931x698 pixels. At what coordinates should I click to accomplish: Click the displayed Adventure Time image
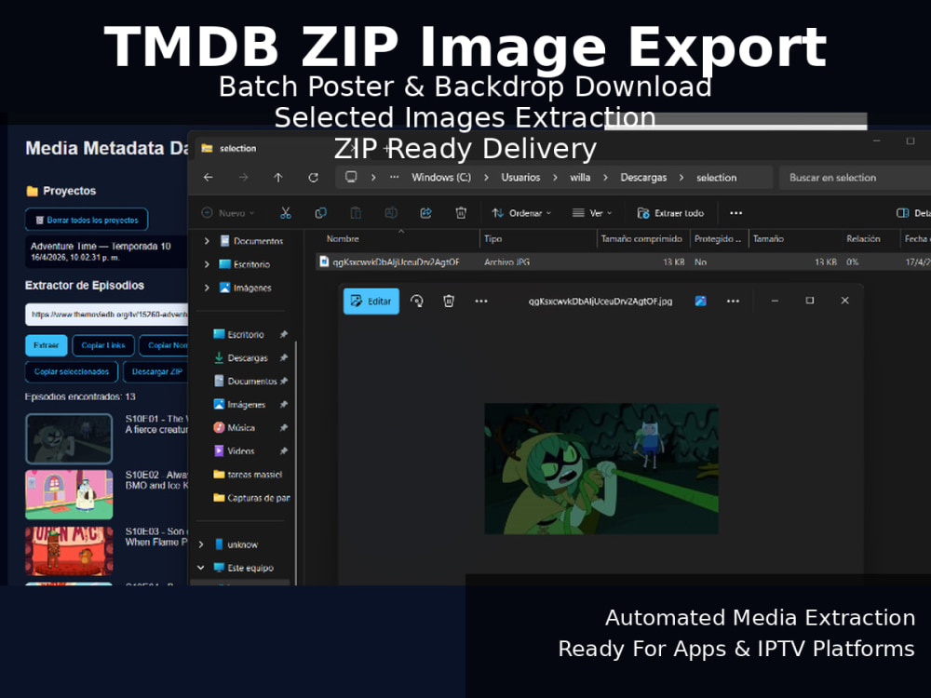tap(601, 469)
